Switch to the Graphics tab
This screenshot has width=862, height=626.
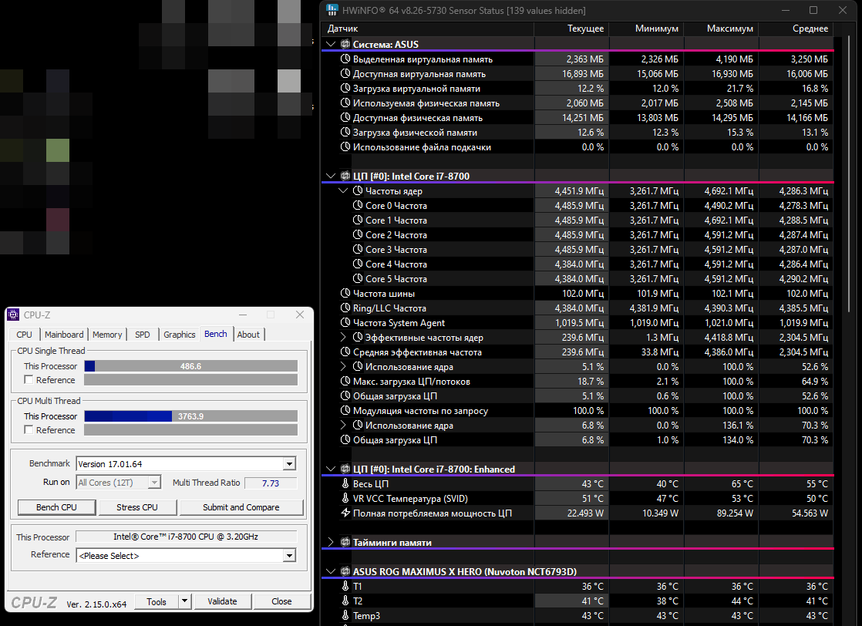(x=179, y=334)
